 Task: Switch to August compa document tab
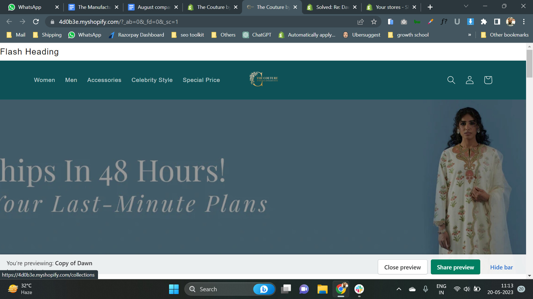click(154, 7)
